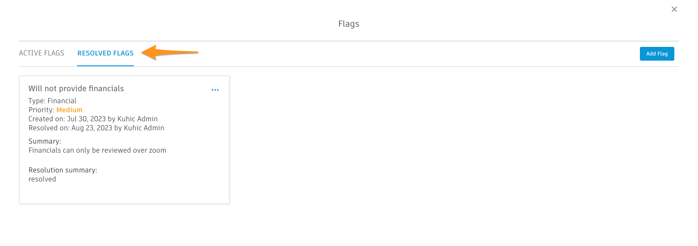The width and height of the screenshot is (698, 246).
Task: Select 'Financials can only be reviewed over zoom' text
Action: coord(97,151)
